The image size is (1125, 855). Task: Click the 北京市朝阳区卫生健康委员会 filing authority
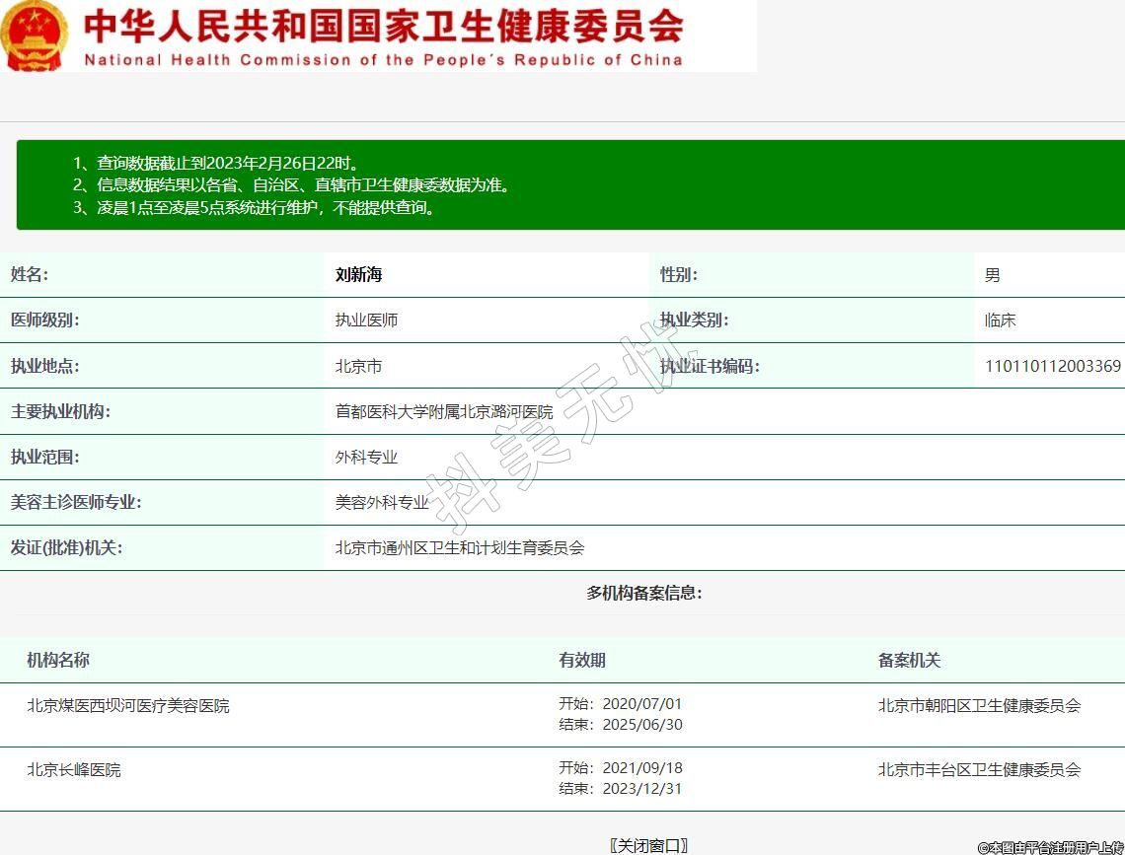979,705
